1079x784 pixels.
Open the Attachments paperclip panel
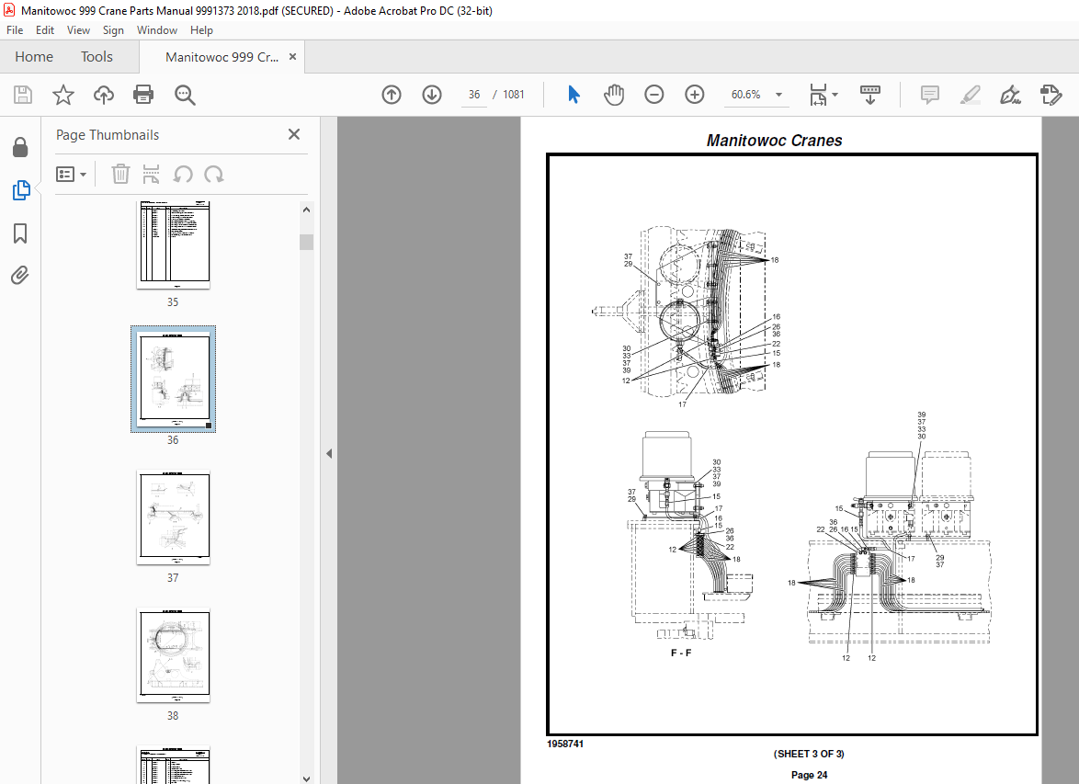tap(20, 276)
